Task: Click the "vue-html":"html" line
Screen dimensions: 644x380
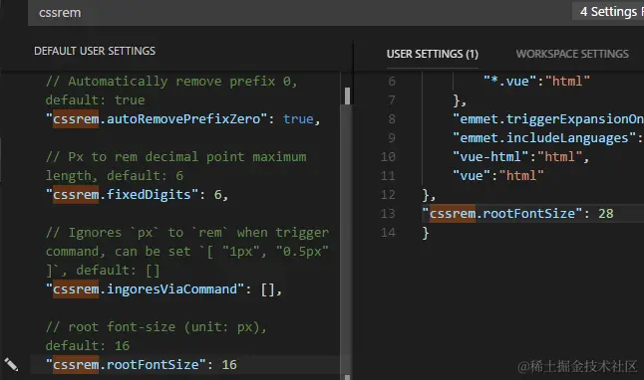Action: coord(520,156)
